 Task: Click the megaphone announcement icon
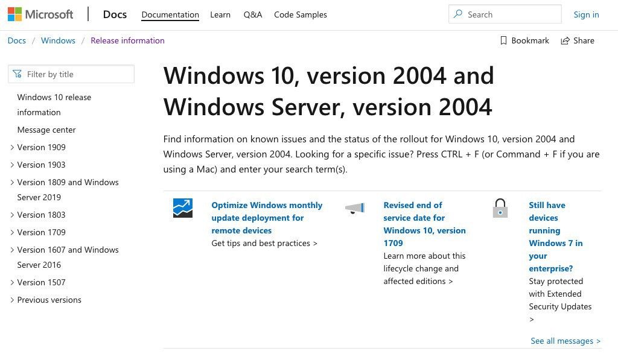[x=355, y=208]
